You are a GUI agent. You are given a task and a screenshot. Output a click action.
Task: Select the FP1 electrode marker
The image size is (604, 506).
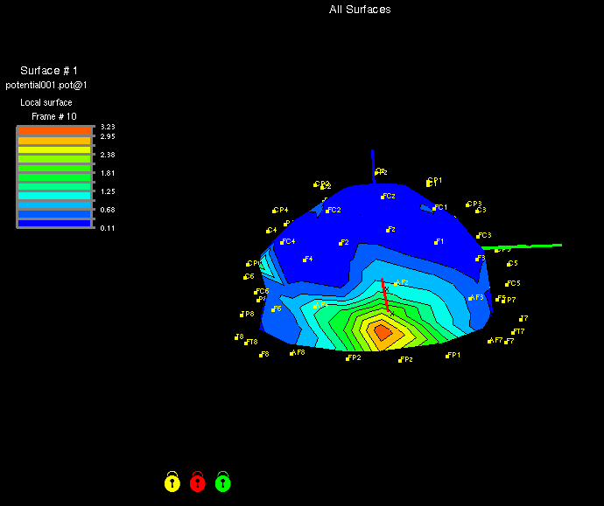446,356
